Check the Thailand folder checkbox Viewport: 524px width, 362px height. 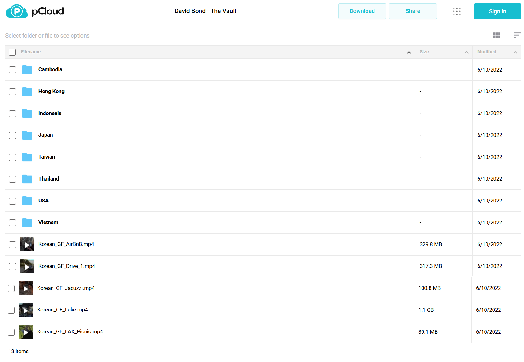pos(12,179)
